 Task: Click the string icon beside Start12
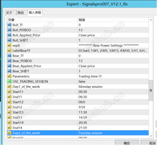point(9,102)
